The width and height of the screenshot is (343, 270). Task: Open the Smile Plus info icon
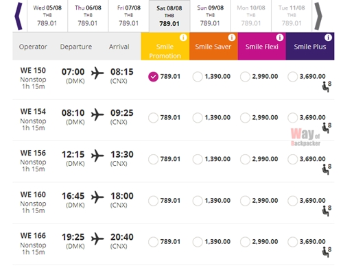tap(328, 37)
